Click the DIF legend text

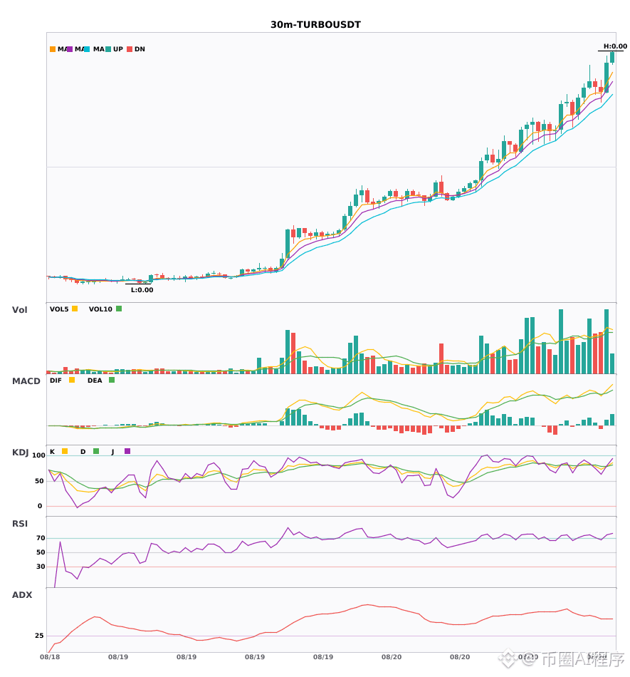click(x=56, y=381)
